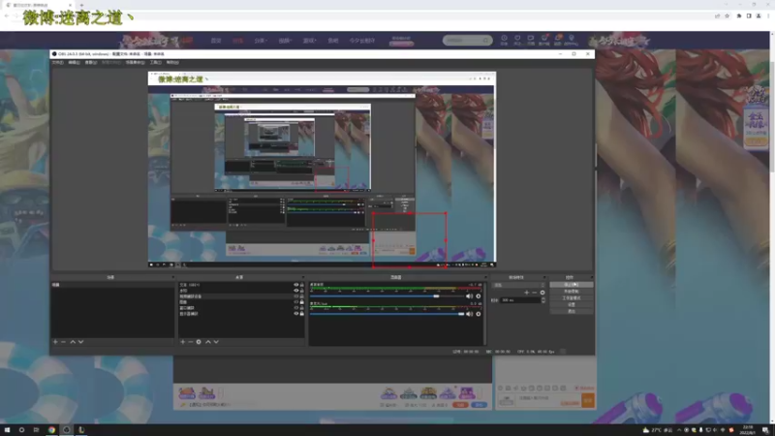The image size is (775, 436).
Task: Open Cortana search circle on taskbar
Action: pos(21,430)
